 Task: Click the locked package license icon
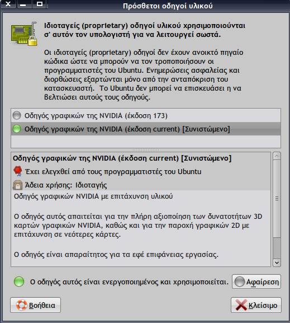click(x=18, y=185)
